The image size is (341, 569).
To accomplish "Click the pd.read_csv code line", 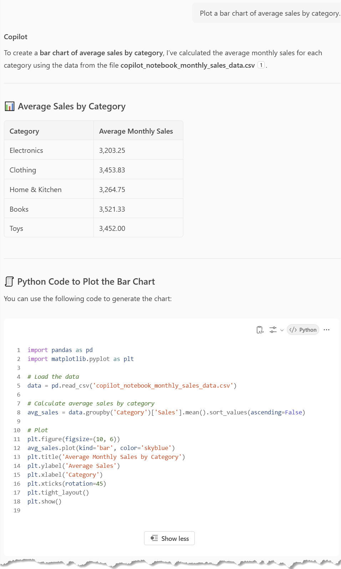I will click(x=132, y=386).
